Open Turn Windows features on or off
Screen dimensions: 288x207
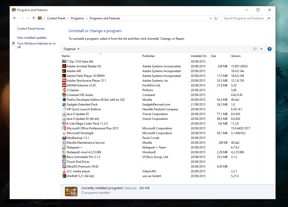tap(36, 45)
